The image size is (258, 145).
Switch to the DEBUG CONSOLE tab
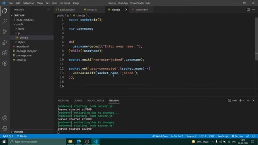[95, 100]
